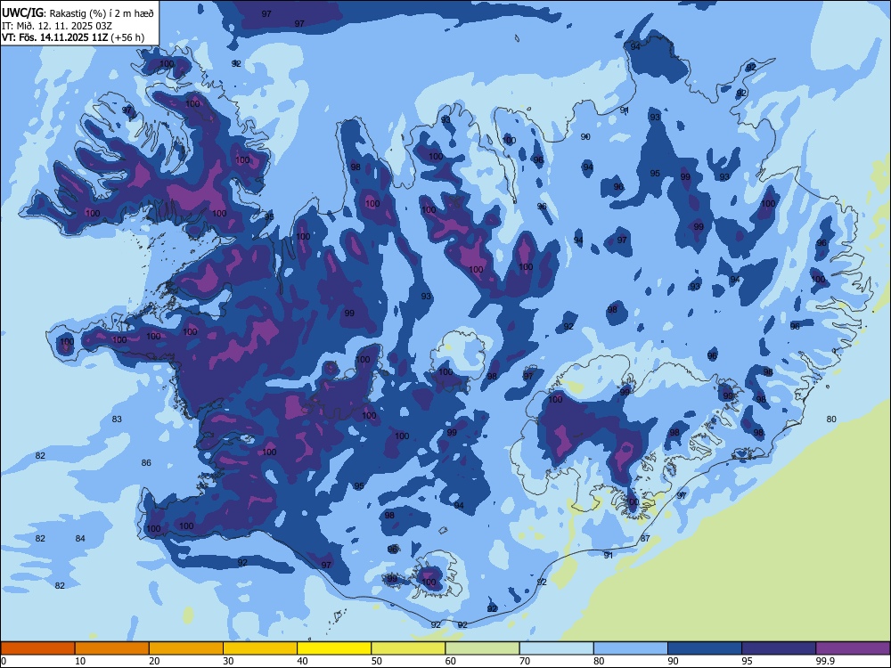Click the '86' humidity value on the map

(146, 463)
